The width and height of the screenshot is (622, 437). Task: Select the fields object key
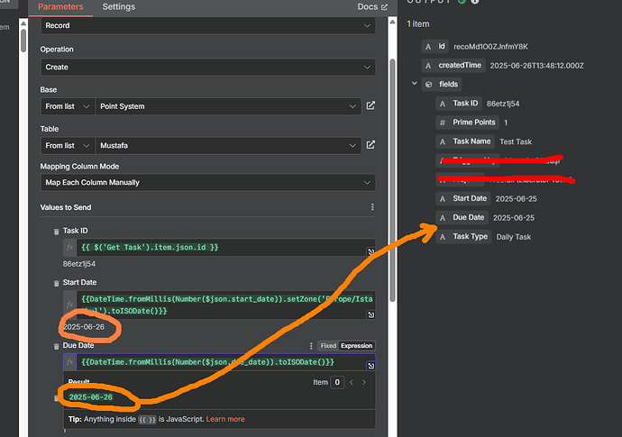click(x=442, y=84)
